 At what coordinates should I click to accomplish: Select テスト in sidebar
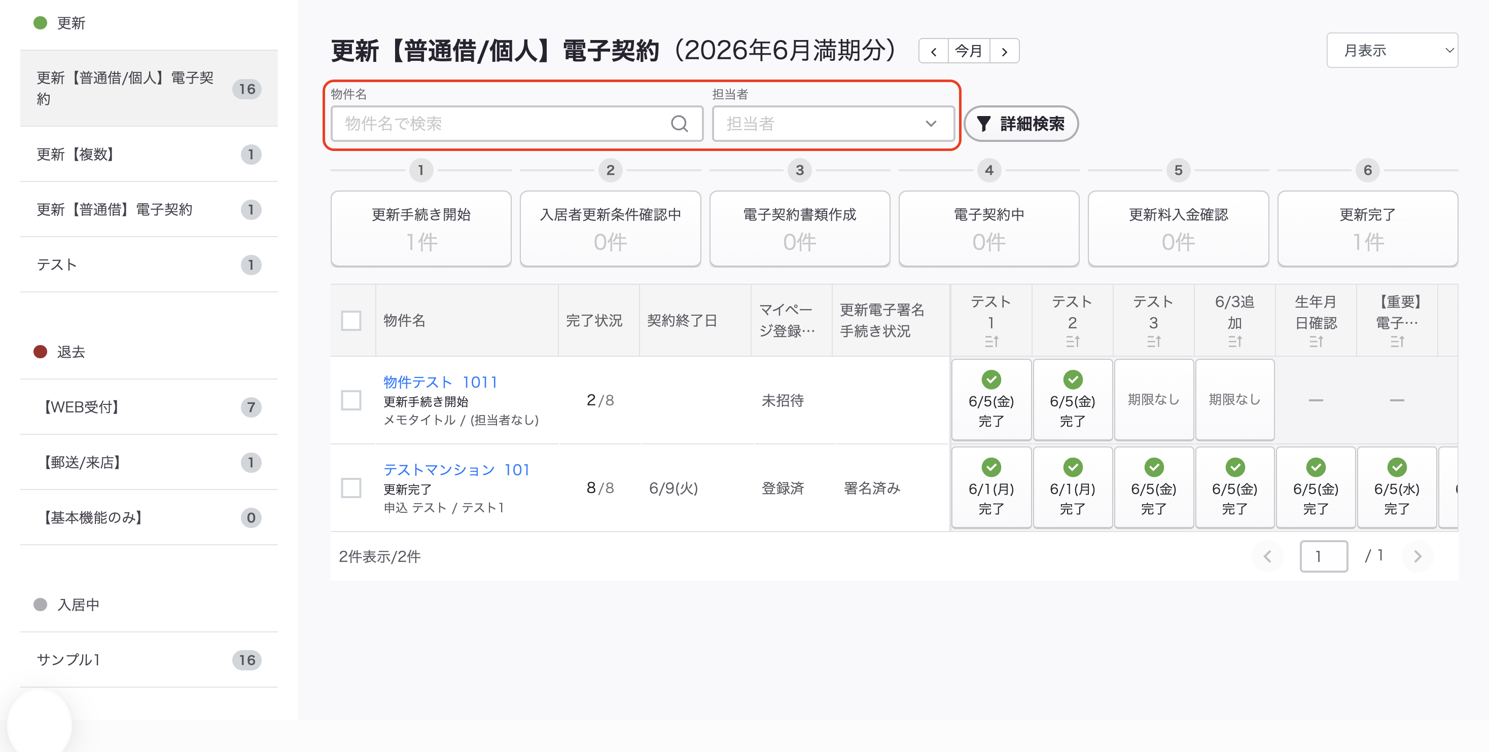[149, 265]
